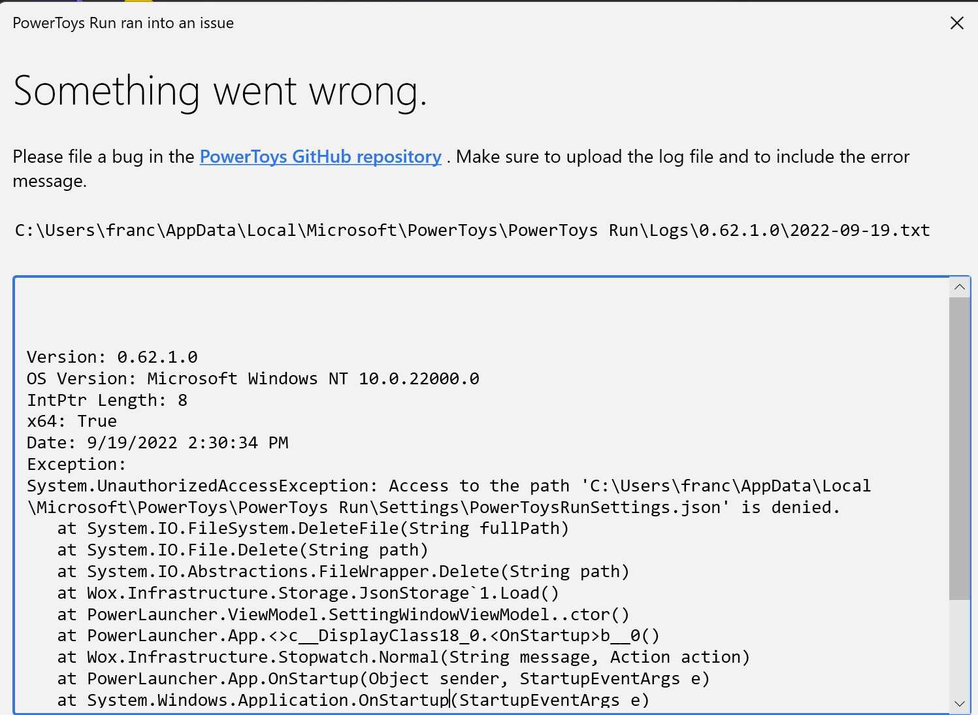Click the PowerToys Run ran into an issue title
The image size is (978, 715).
(x=123, y=22)
